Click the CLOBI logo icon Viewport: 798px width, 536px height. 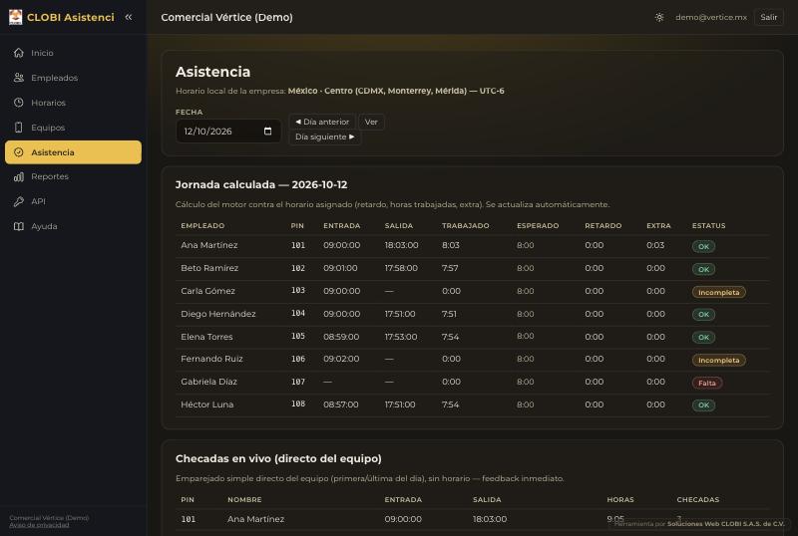(15, 17)
